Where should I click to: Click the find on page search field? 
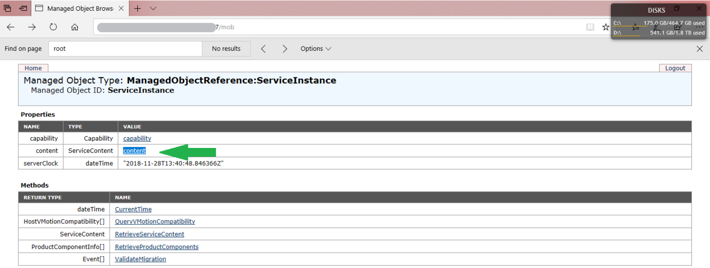(x=126, y=49)
